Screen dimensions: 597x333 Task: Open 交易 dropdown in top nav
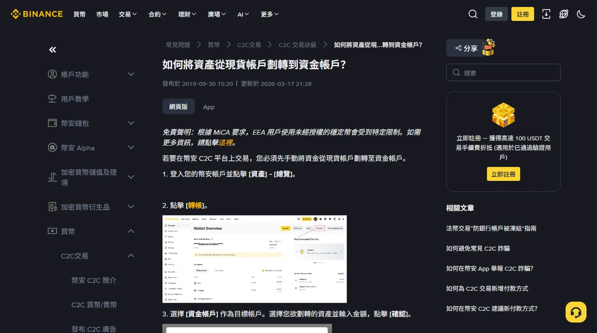[x=128, y=14]
